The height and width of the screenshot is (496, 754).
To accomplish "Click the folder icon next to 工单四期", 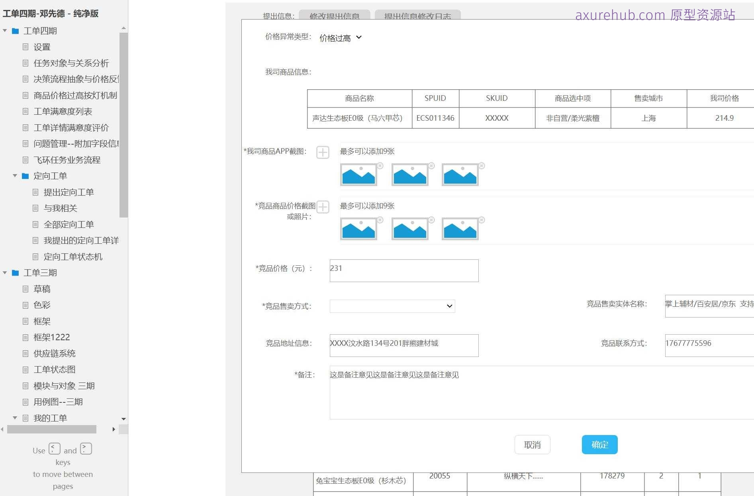I will point(16,31).
